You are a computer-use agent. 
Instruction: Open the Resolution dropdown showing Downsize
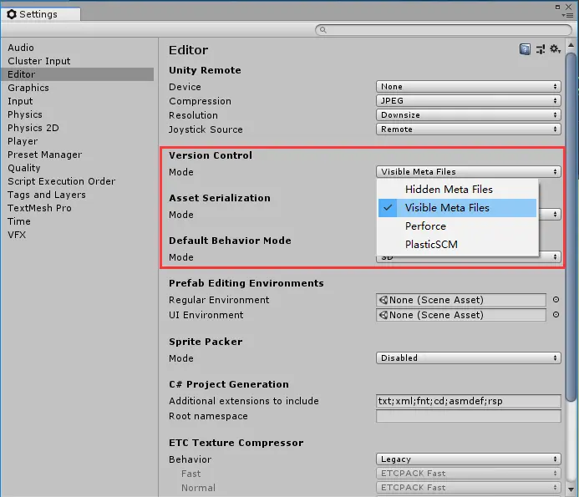click(x=468, y=114)
